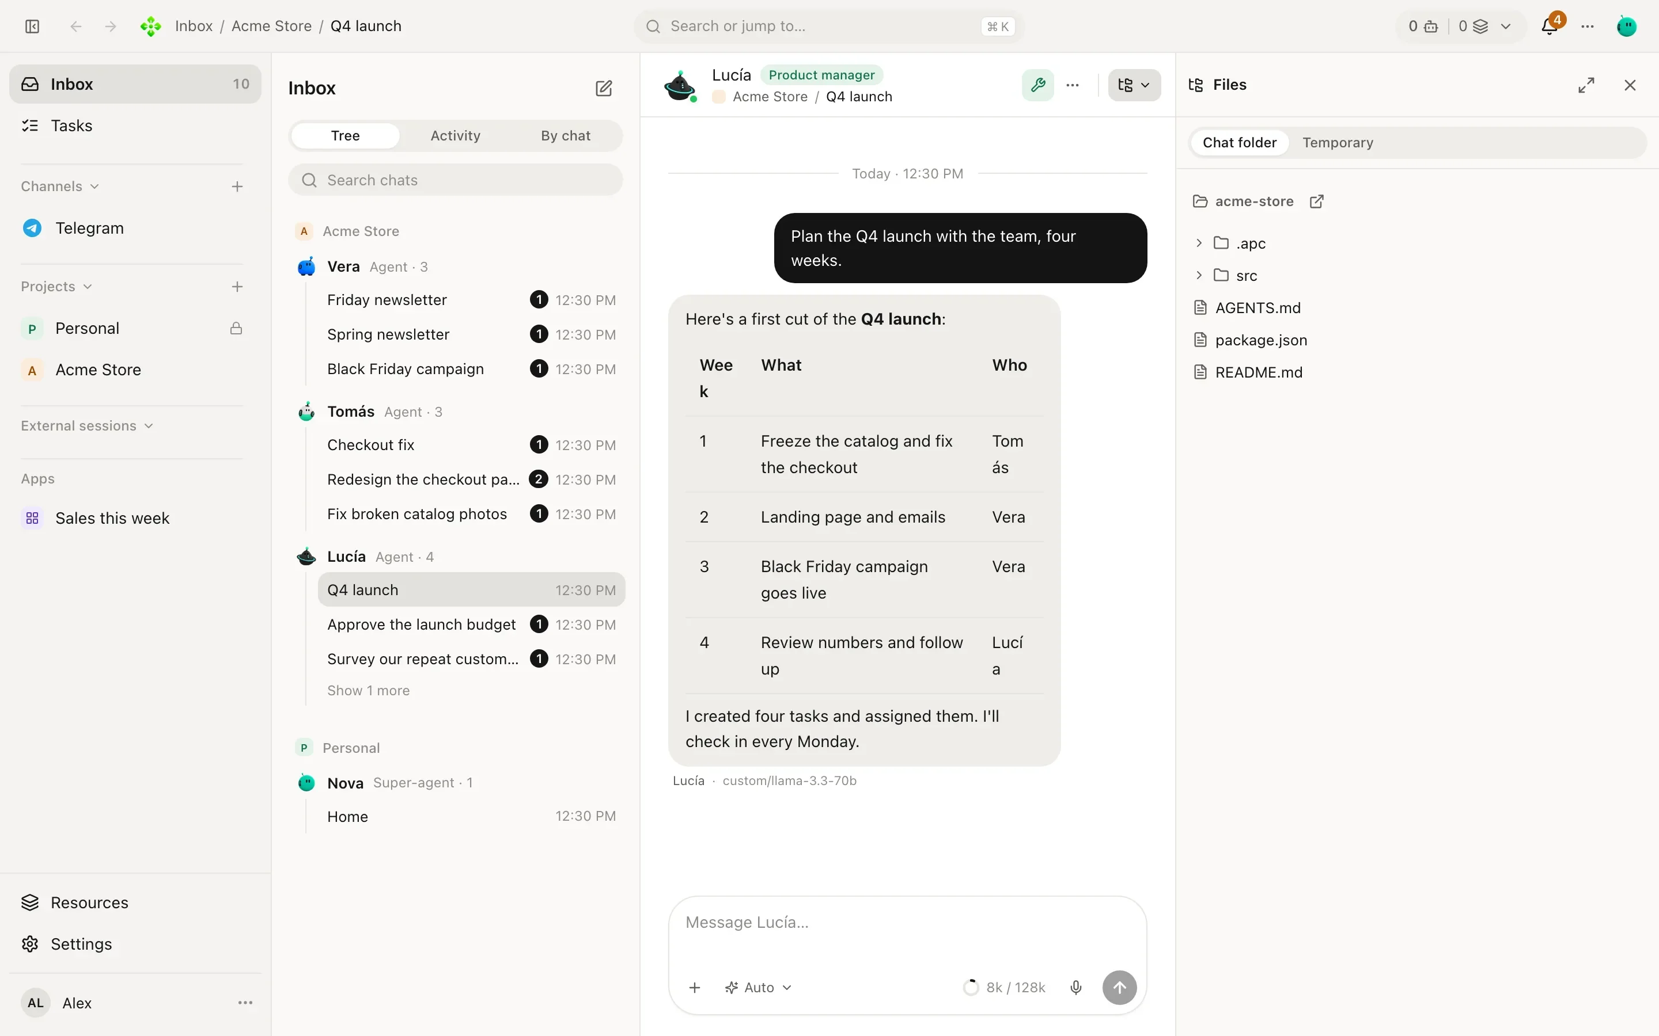
Task: Open the Auto model dropdown
Action: pos(758,987)
